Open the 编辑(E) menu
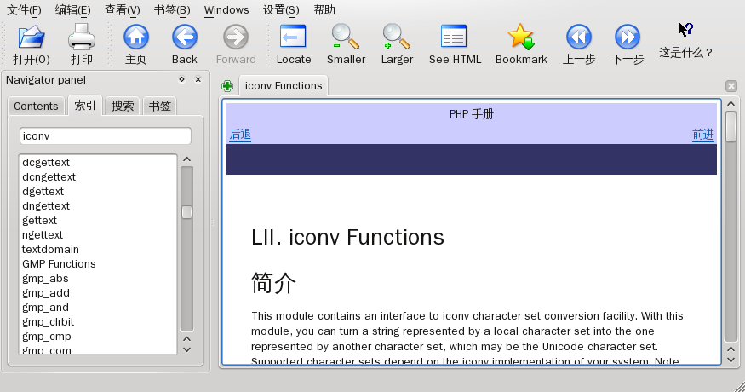 pyautogui.click(x=72, y=10)
